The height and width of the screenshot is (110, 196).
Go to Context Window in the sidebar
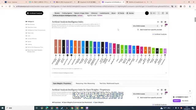click(x=32, y=39)
